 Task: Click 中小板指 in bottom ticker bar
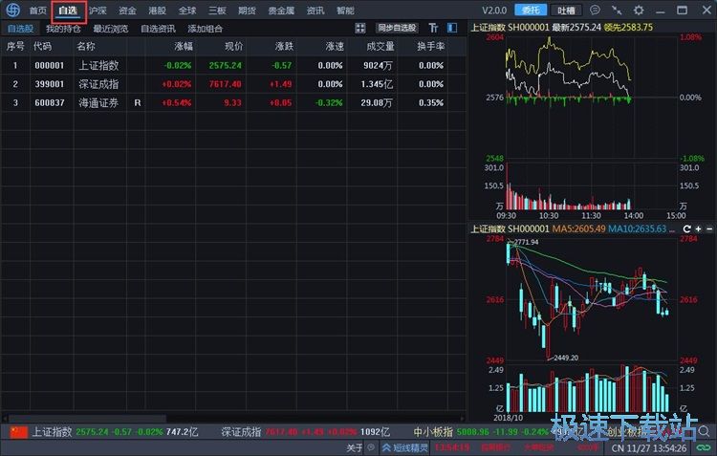point(433,432)
